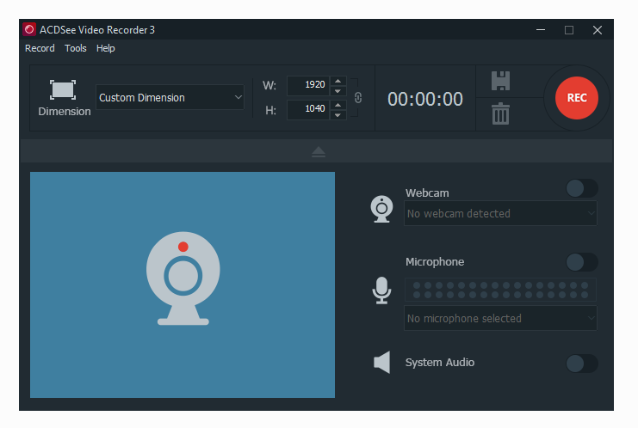This screenshot has width=638, height=428.
Task: Click the webcam preview thumbnail area
Action: point(183,284)
